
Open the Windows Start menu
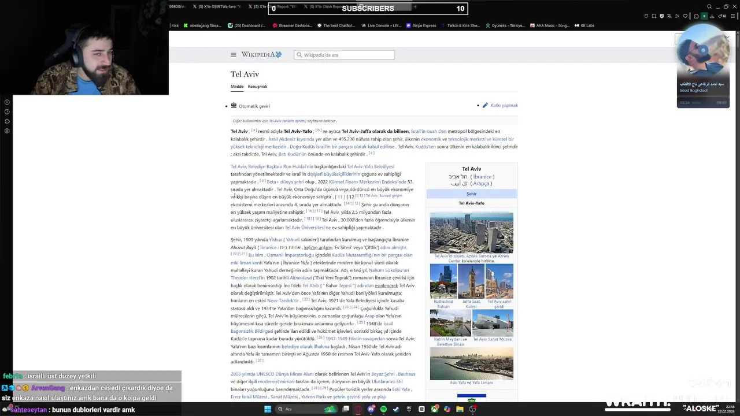(268, 409)
